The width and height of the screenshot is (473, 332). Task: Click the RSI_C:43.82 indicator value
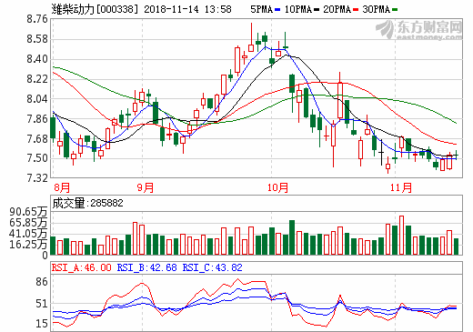pos(213,267)
